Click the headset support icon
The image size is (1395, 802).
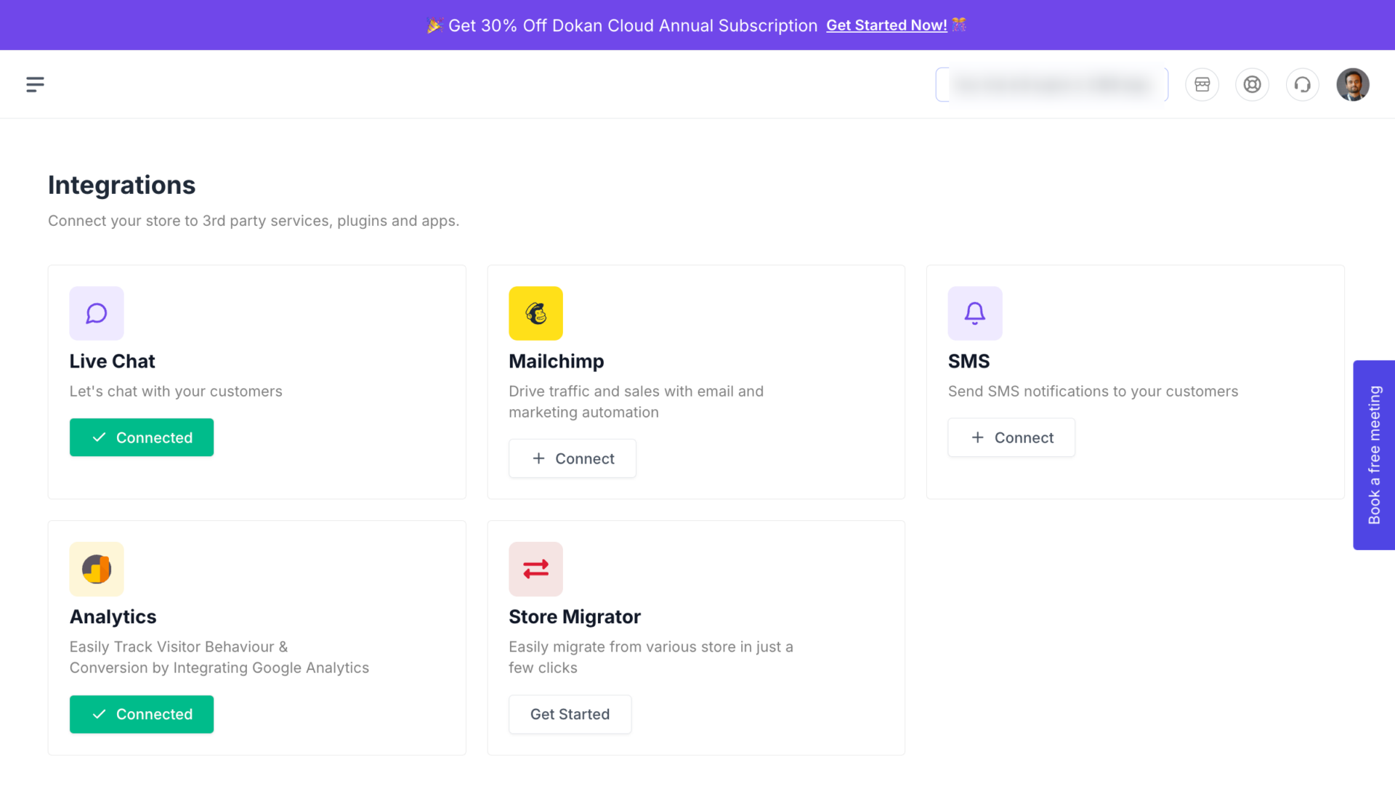tap(1302, 84)
